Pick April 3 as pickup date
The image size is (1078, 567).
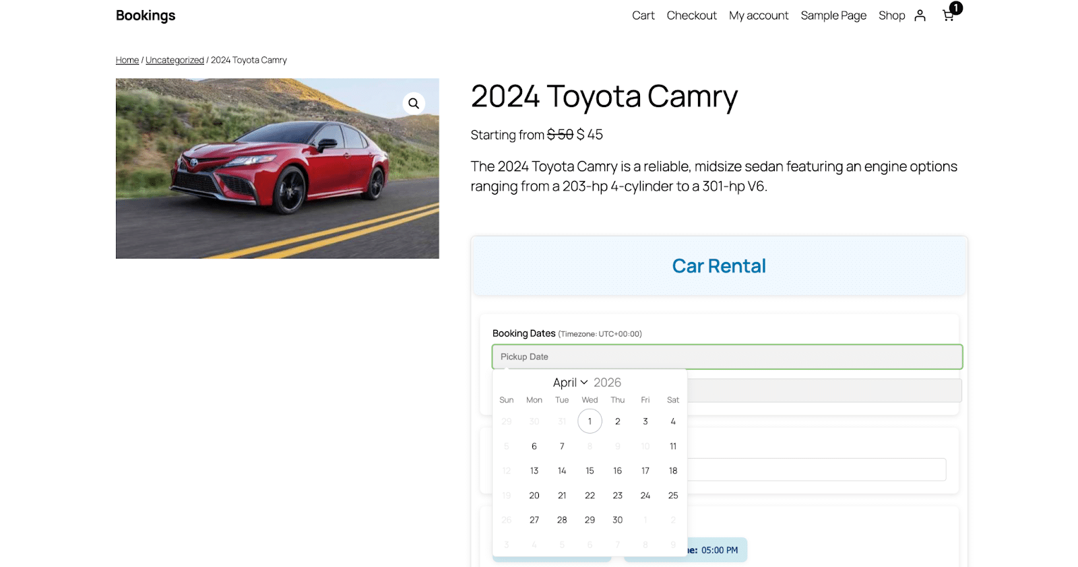[x=645, y=422]
